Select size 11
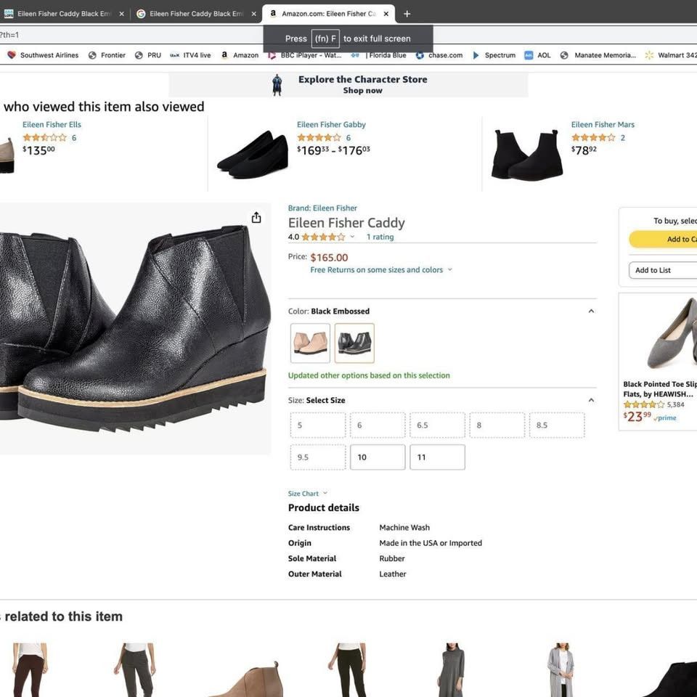Screen dimensions: 697x697 click(437, 457)
